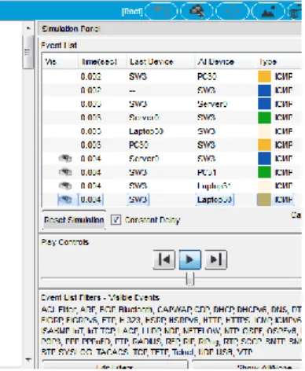Toggle eye icon in the SW3 to PC31 row

click(x=65, y=172)
